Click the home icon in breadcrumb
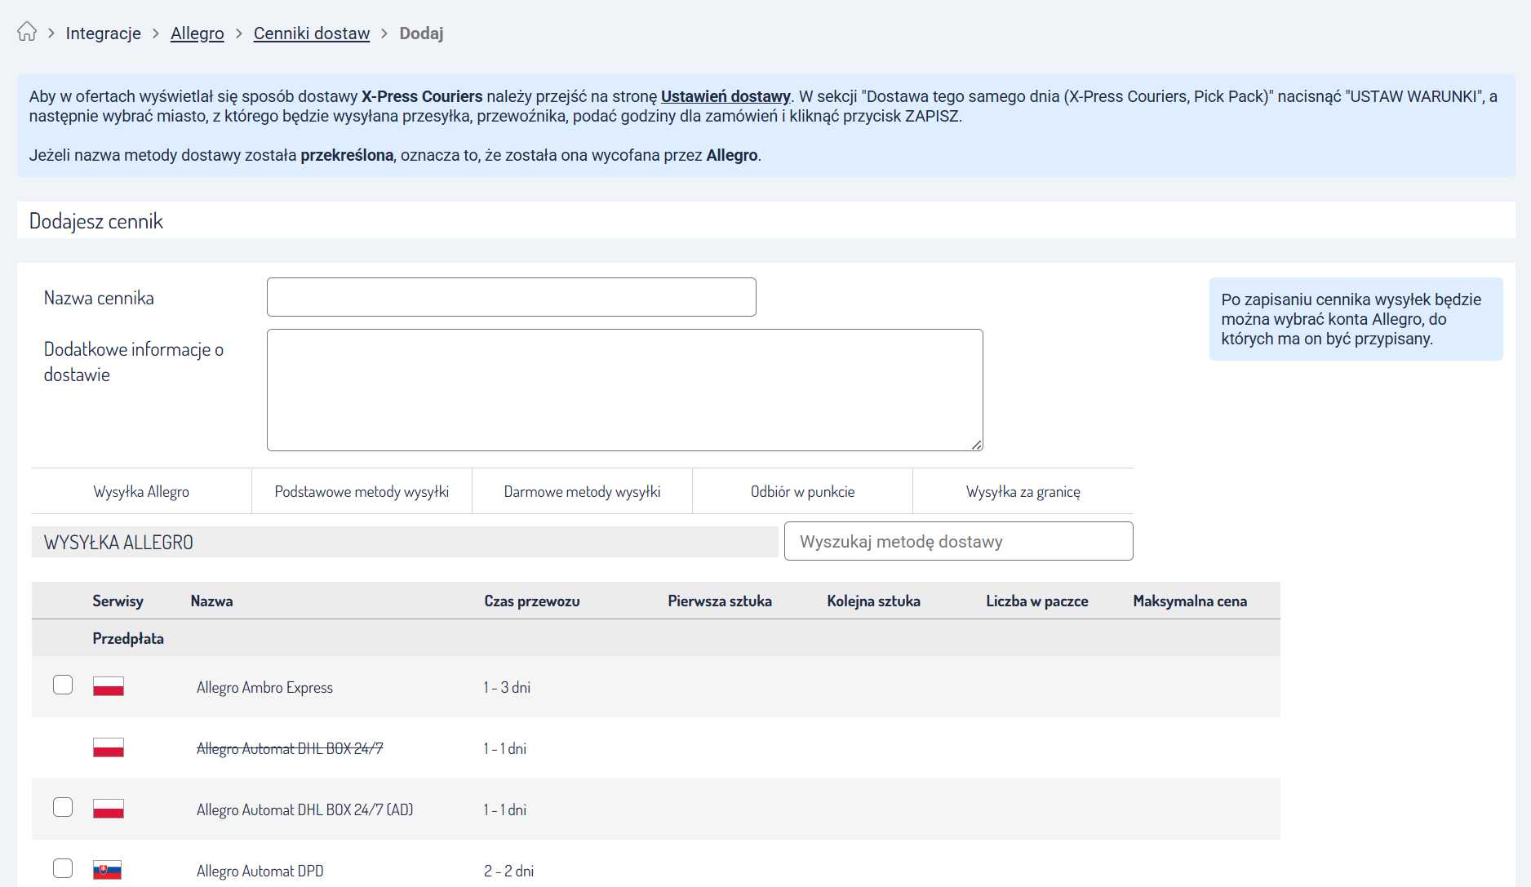 (27, 32)
